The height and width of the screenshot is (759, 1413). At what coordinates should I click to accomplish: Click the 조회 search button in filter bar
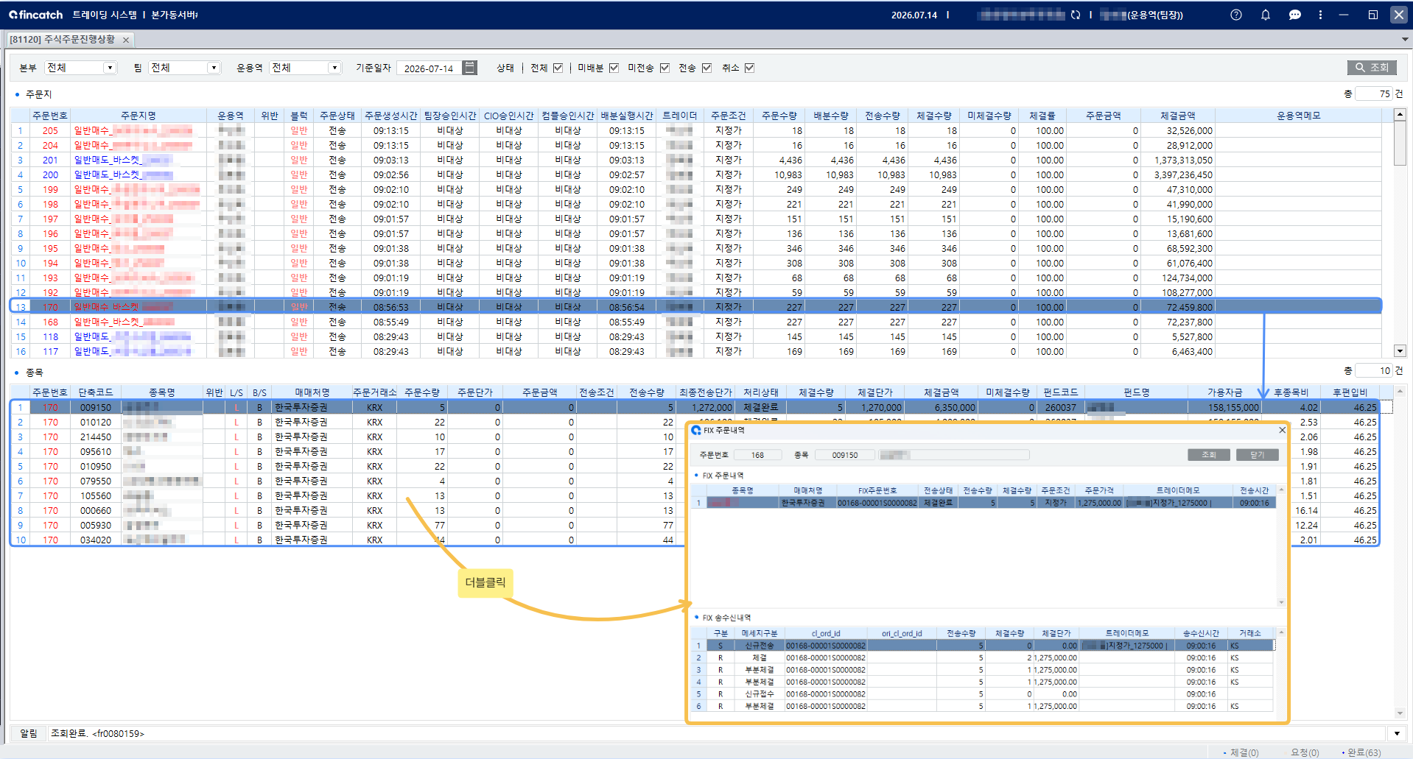coord(1372,68)
